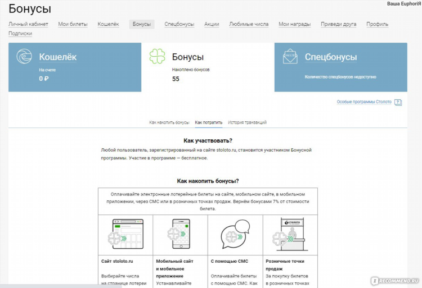The width and height of the screenshot is (422, 288).
Task: Click Ваша EuphoriЯ user name
Action: tap(404, 4)
